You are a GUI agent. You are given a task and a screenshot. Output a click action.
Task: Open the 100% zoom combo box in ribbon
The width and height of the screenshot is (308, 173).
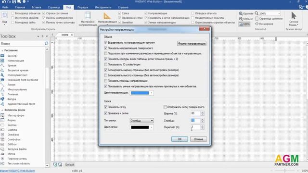pos(269,13)
